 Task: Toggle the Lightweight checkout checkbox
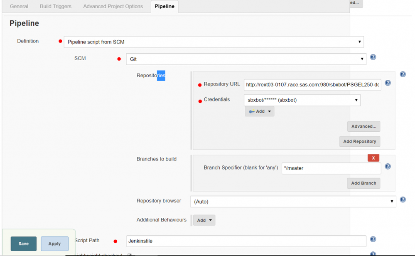(x=130, y=254)
